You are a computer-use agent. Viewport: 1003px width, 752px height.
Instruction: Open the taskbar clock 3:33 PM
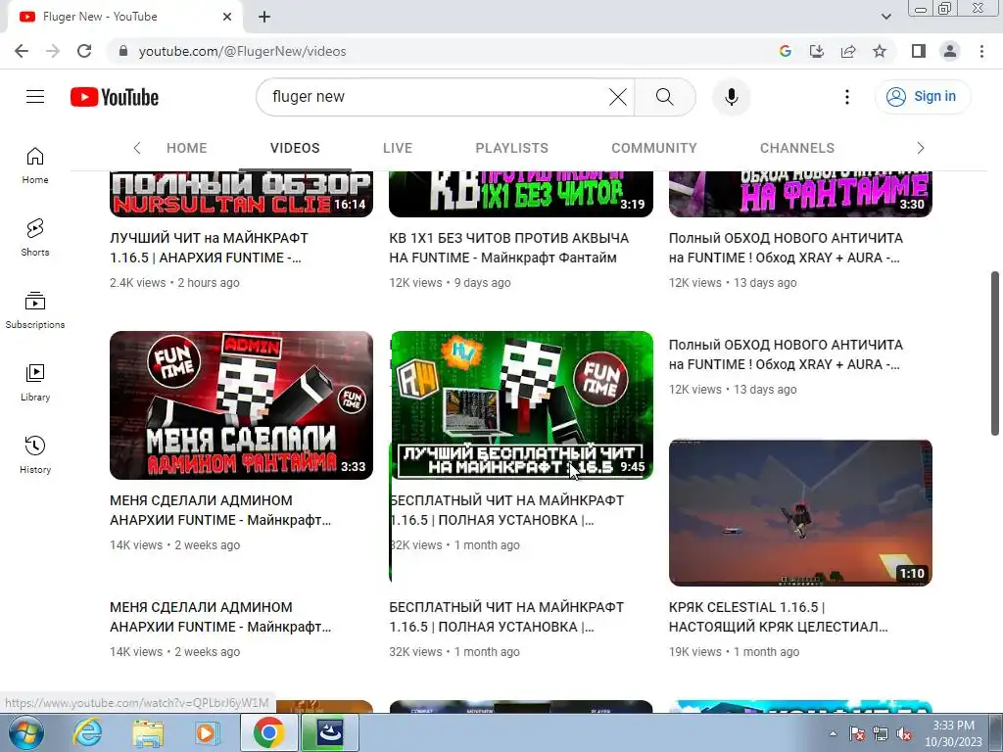coord(953,733)
